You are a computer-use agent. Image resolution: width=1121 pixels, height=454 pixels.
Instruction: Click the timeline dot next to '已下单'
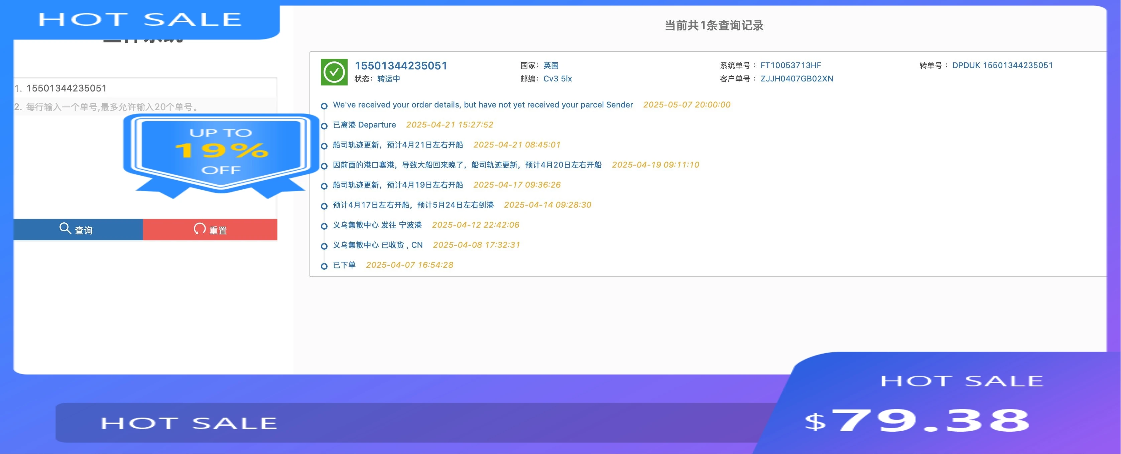324,265
